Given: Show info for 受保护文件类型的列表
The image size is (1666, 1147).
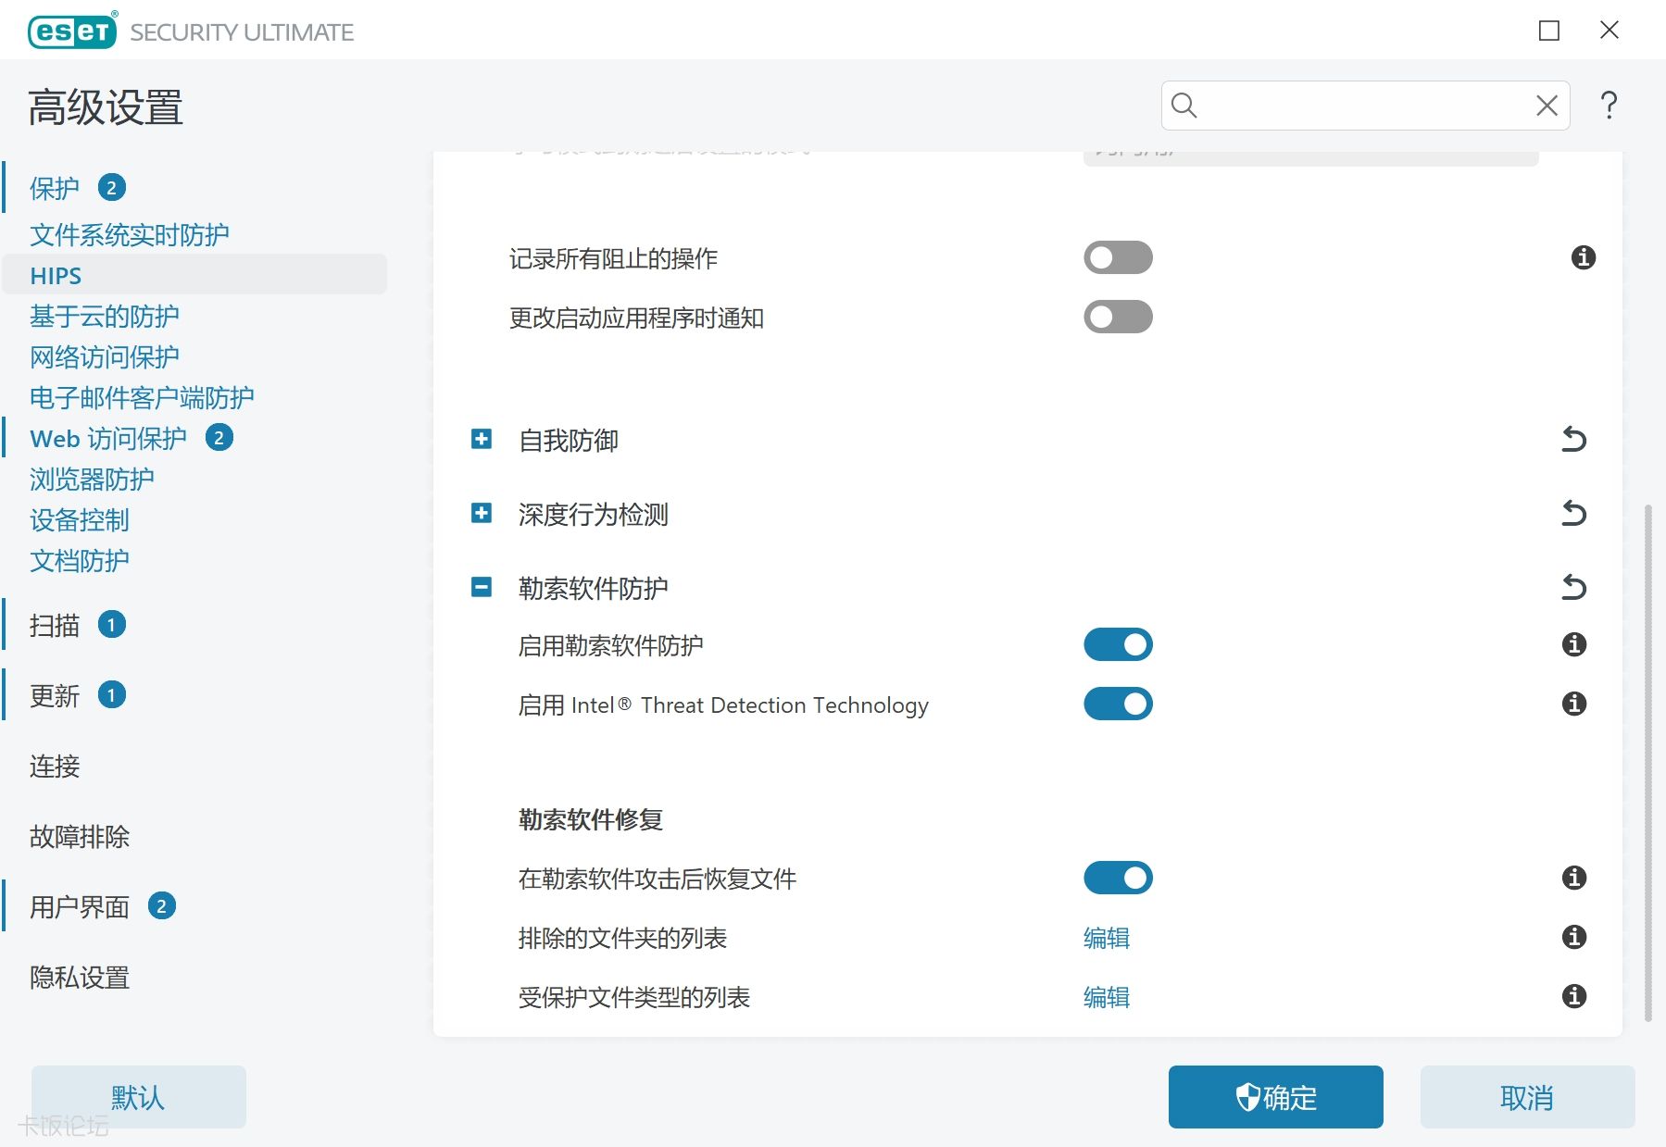Looking at the screenshot, I should (1573, 996).
